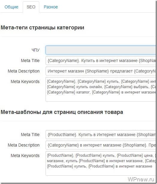Click the Meta Title label under category meta-tags
Viewport: 157px width, 184px height.
tap(30, 61)
